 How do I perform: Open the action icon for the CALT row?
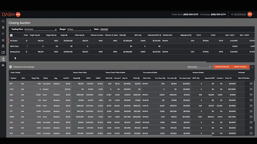(251, 89)
